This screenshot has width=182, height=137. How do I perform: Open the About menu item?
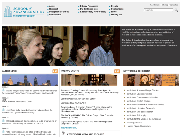[52, 6]
